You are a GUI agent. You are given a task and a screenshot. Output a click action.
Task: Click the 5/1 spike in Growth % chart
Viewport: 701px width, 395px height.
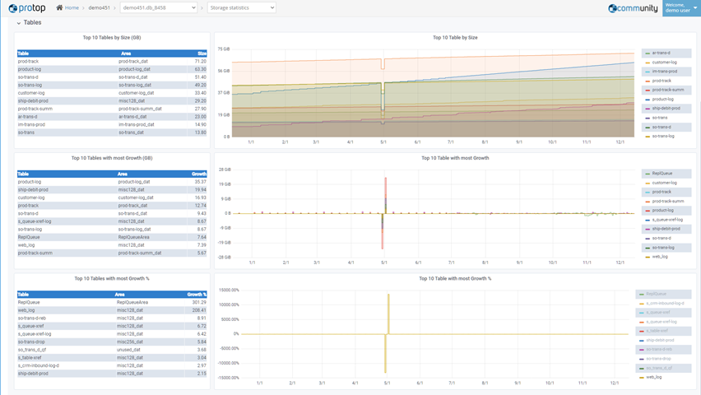[388, 314]
